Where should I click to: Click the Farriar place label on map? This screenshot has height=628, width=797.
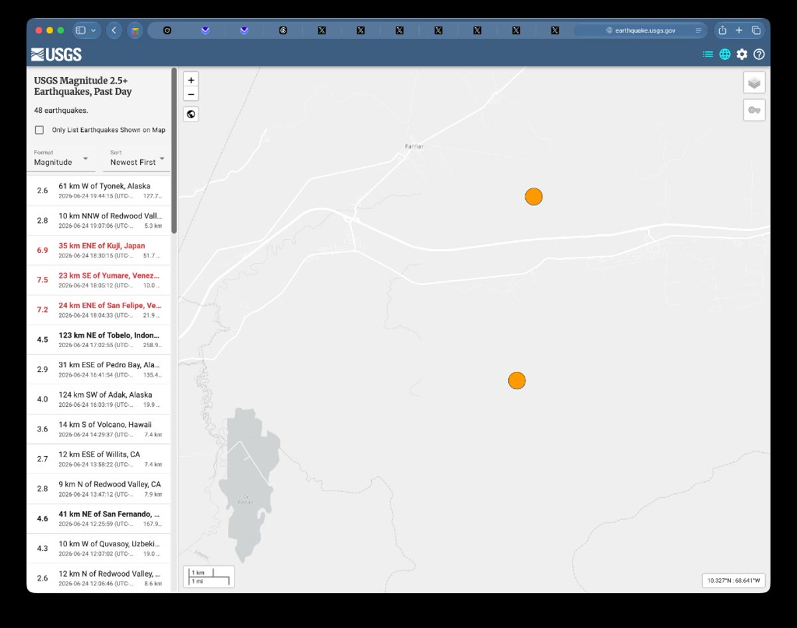[x=414, y=146]
